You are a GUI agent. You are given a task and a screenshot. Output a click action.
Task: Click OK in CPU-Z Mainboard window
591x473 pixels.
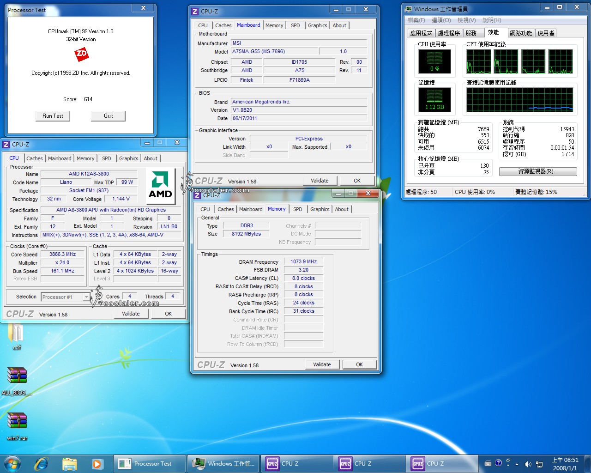(x=357, y=181)
